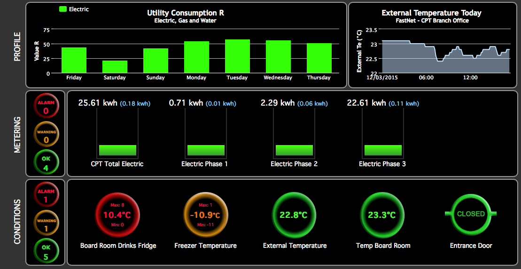This screenshot has height=269, width=521.
Task: Click the Metering OK status indicator
Action: 46,163
